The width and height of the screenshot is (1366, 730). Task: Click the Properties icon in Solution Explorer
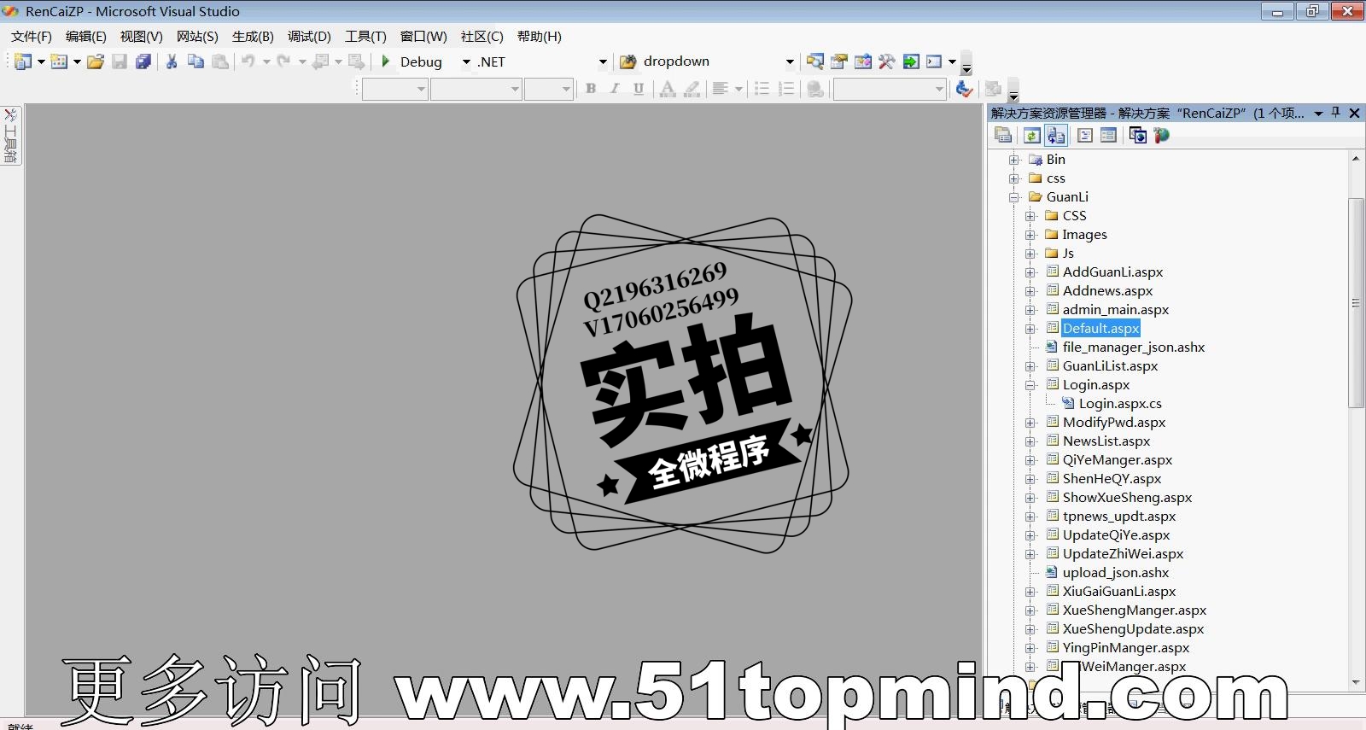click(1003, 135)
